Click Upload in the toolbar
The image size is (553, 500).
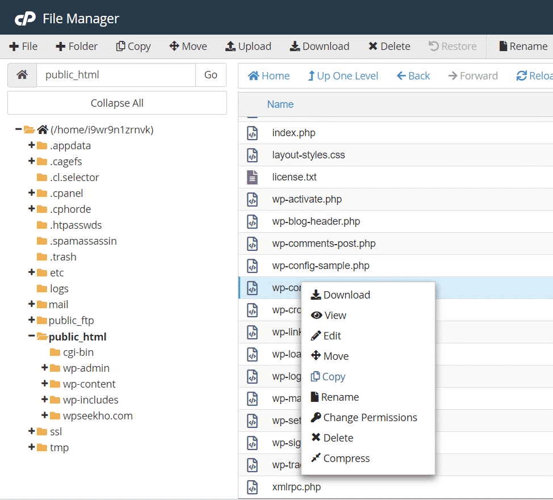pos(248,46)
